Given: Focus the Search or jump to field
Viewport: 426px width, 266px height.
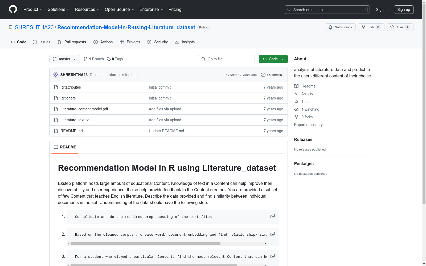Looking at the screenshot, I should tap(327, 10).
